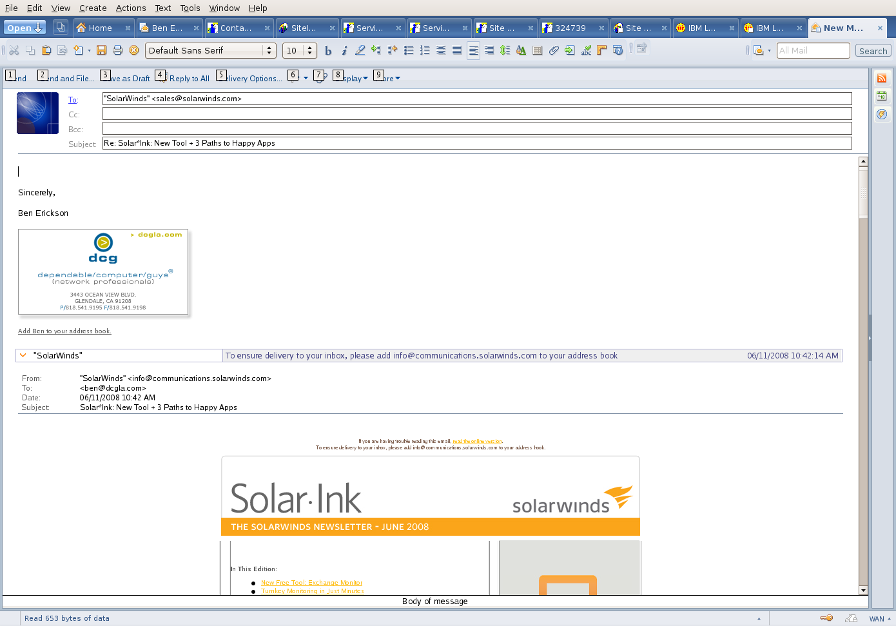This screenshot has height=626, width=896.
Task: Toggle numbered list
Action: click(x=425, y=50)
